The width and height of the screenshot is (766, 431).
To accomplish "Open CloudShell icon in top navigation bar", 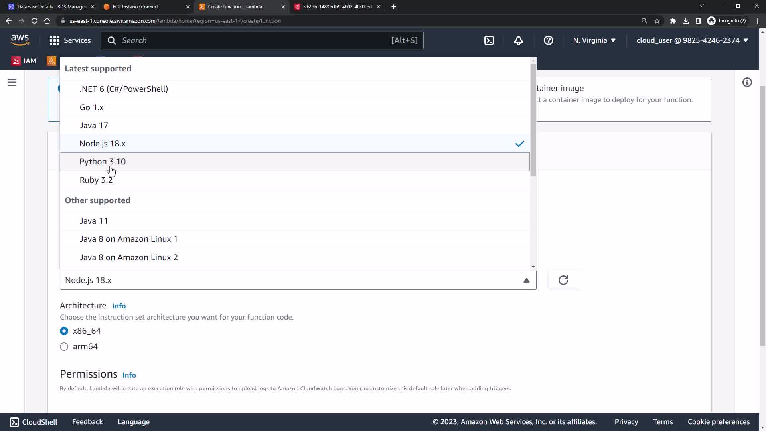I will coord(489,40).
